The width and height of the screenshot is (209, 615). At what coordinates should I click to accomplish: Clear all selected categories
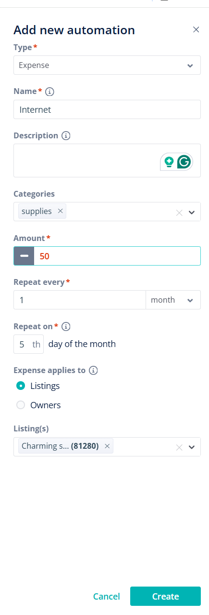pos(179,213)
